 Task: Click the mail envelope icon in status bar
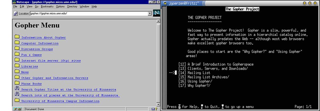tap(153, 109)
